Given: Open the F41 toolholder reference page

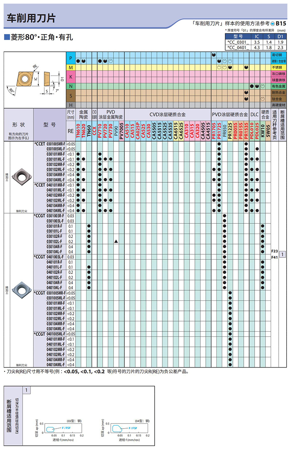Looking at the screenshot, I should (x=274, y=257).
